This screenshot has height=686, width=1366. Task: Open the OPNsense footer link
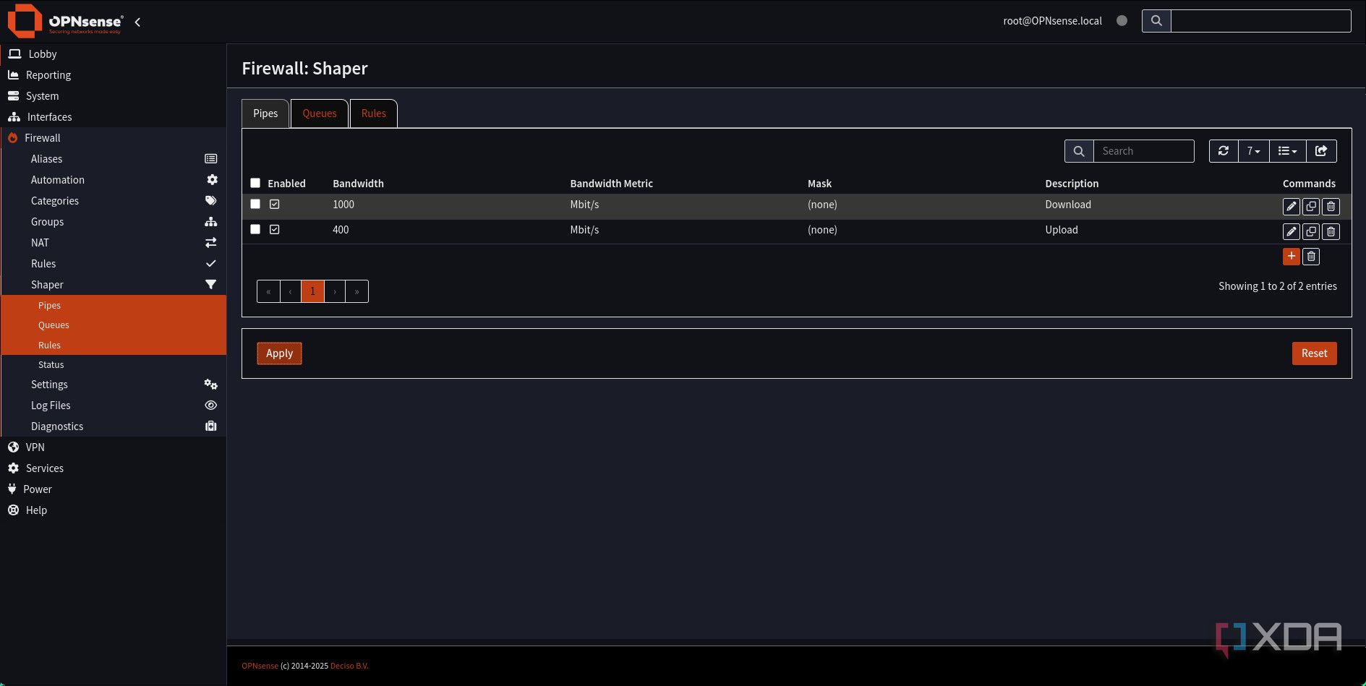(x=260, y=666)
